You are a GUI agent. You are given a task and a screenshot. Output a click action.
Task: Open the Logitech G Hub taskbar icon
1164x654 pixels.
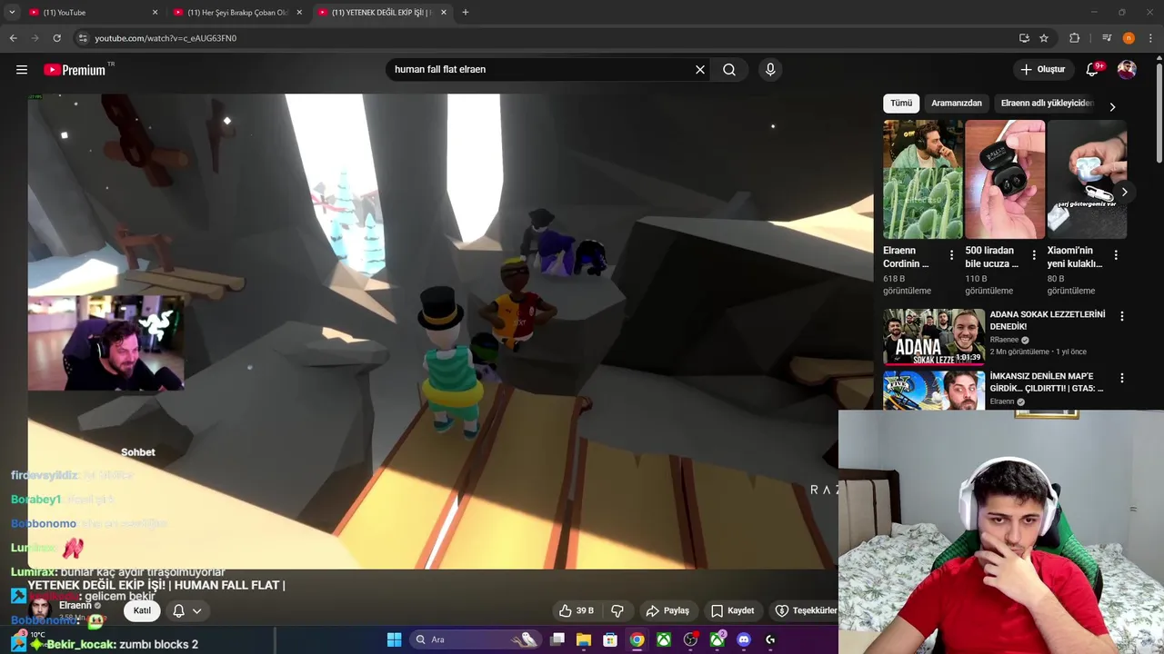point(770,639)
